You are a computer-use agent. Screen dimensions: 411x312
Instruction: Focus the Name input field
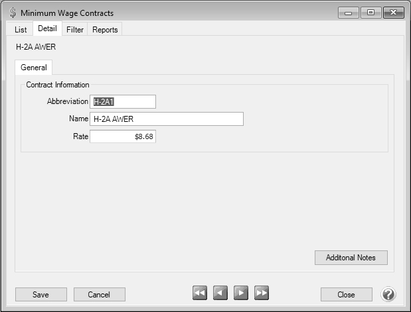(166, 119)
